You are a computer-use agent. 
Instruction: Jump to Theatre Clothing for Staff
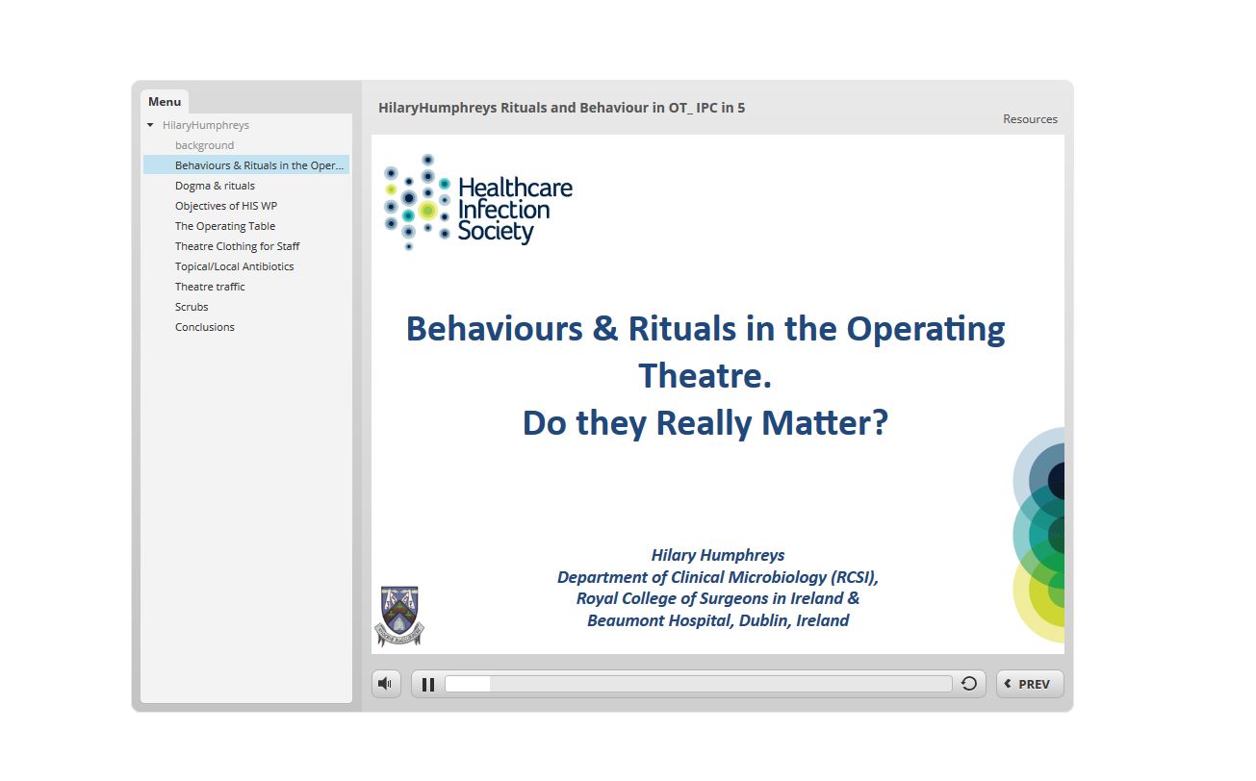238,246
